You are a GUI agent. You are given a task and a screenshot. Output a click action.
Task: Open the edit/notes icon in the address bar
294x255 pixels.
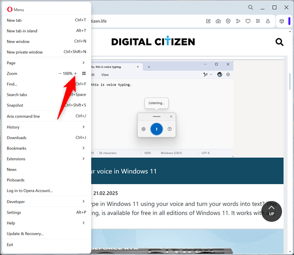pos(208,21)
